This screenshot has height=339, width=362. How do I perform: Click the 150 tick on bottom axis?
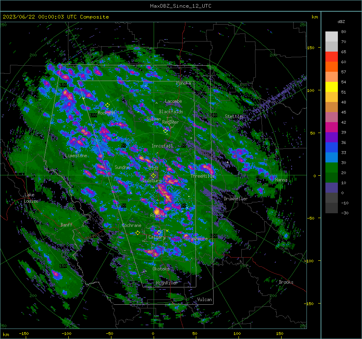pos(280,333)
